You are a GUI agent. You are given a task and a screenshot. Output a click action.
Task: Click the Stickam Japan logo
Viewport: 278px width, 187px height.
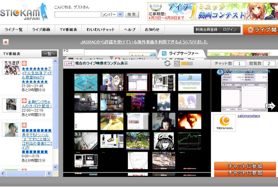(x=24, y=12)
